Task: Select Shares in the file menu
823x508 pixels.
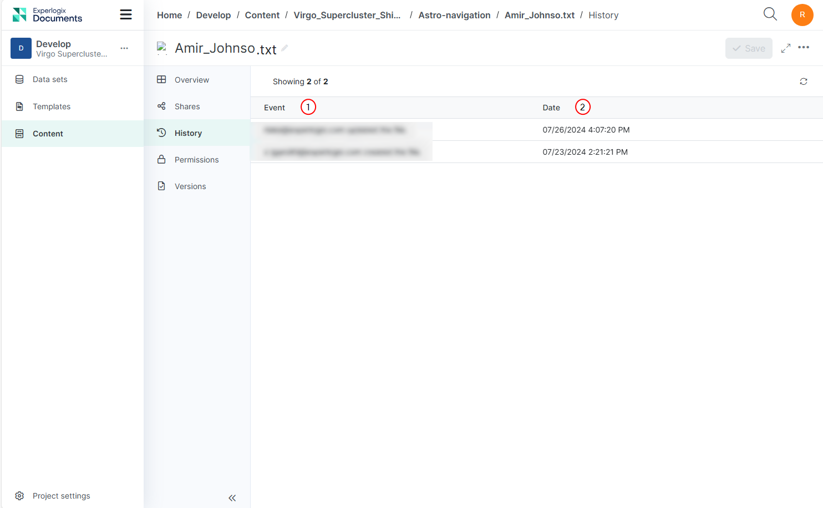Action: tap(187, 106)
